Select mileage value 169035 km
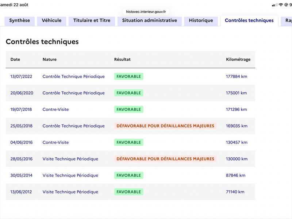Viewport: 292px width, 219px height. point(237,126)
